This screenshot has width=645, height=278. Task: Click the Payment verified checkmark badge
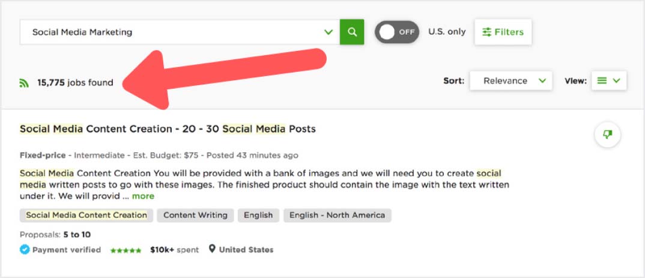pos(25,249)
